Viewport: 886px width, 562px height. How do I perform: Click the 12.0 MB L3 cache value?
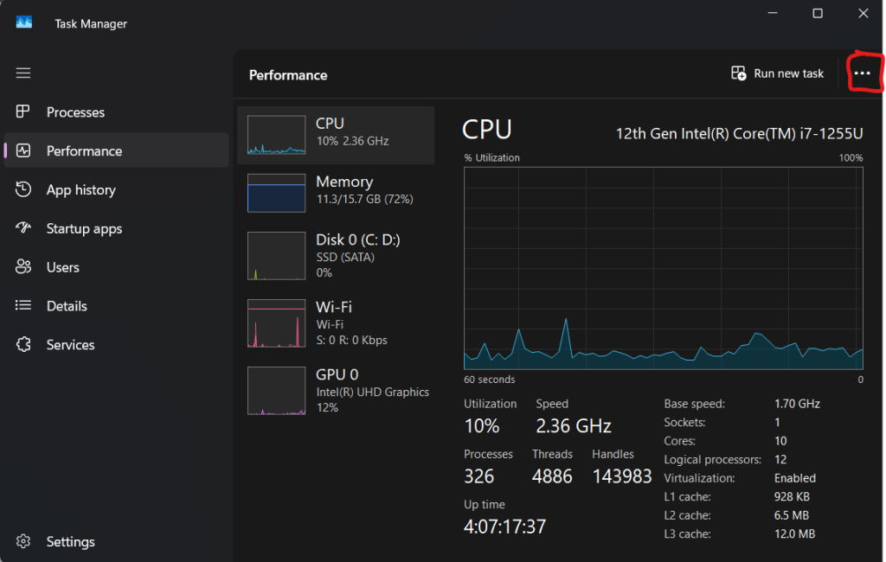(x=795, y=534)
